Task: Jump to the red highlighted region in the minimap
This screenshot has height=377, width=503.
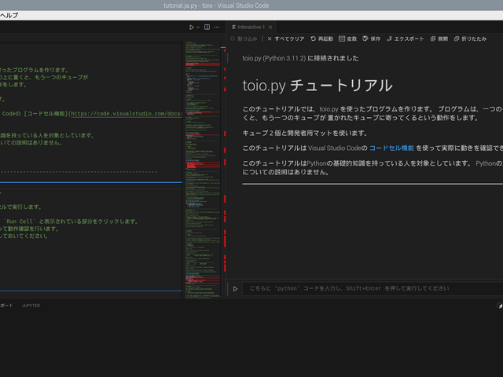Action: [x=203, y=64]
